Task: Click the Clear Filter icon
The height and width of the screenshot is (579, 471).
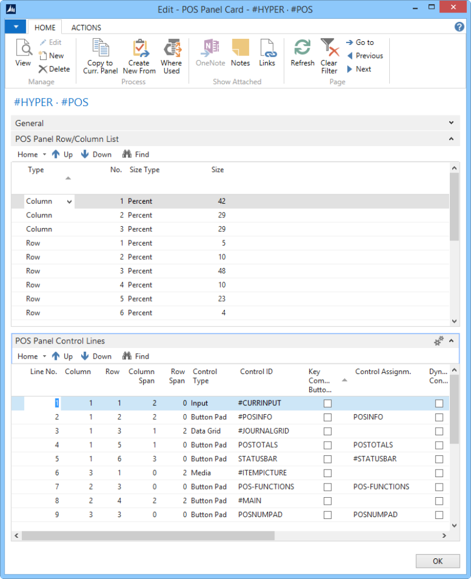Action: click(x=329, y=48)
